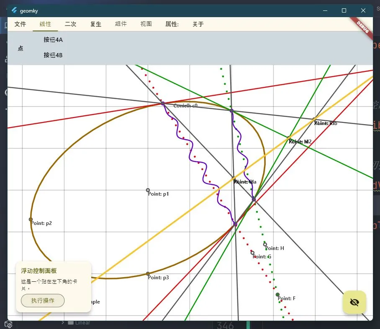Toggle the eye-slash visibility button
The height and width of the screenshot is (329, 380).
click(354, 302)
